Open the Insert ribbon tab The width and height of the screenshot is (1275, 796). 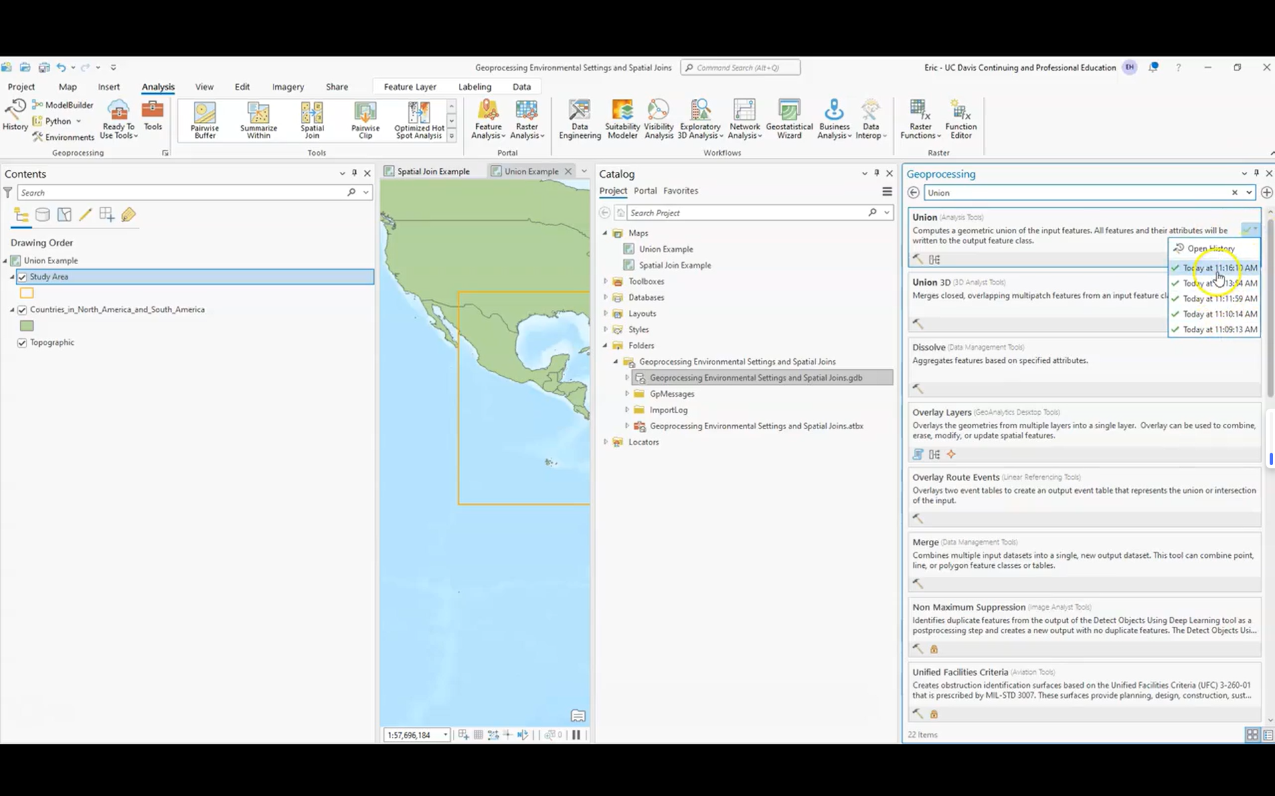(109, 87)
